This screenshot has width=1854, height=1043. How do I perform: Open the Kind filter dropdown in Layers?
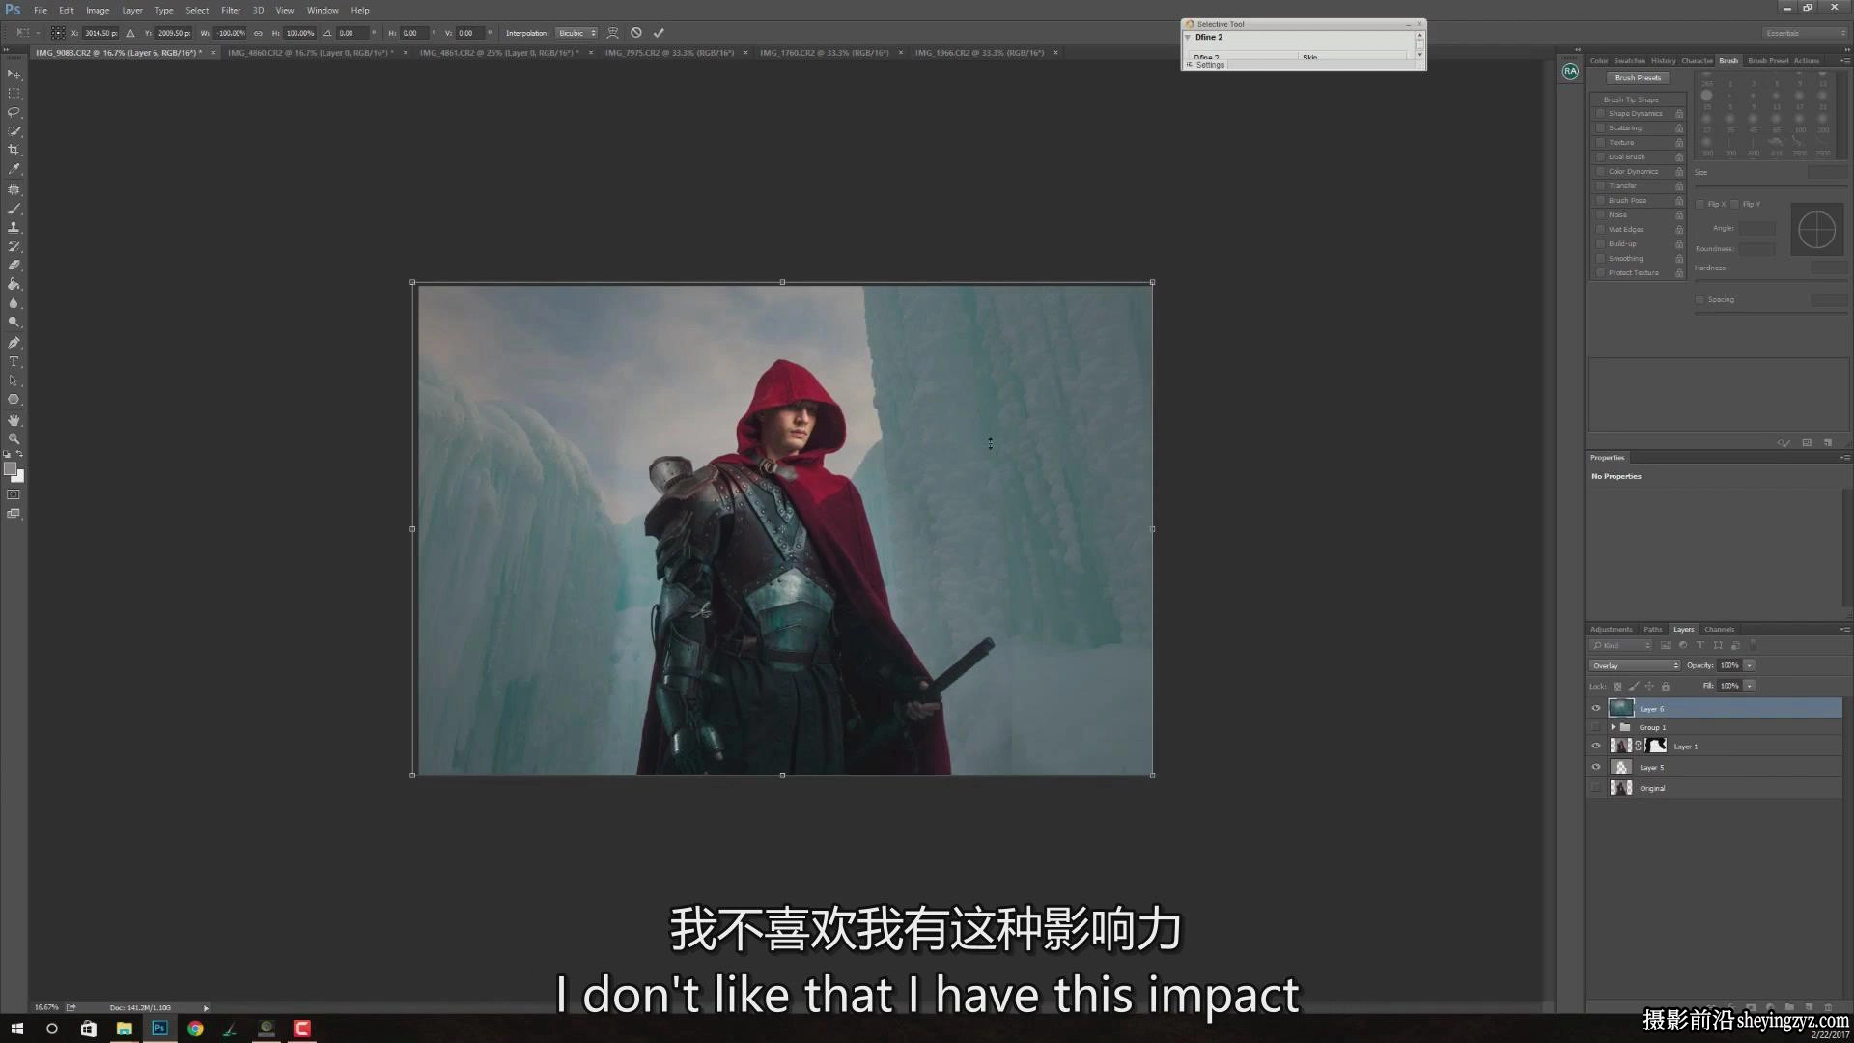(1621, 645)
